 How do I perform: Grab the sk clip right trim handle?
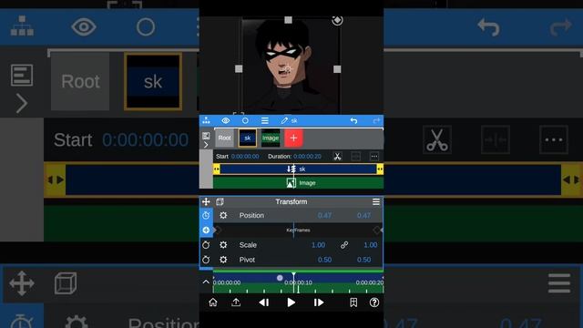(380, 169)
